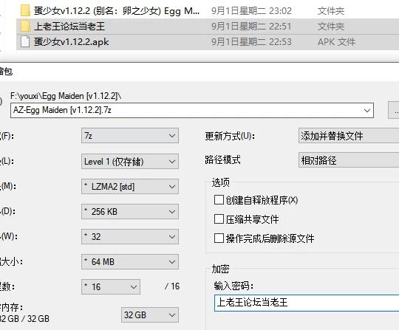Select the file name 蛋少女v1.12.2.apk
The width and height of the screenshot is (399, 330).
point(71,41)
